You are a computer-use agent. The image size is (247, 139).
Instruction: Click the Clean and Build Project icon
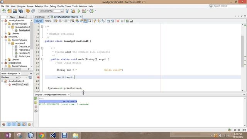coord(73,11)
